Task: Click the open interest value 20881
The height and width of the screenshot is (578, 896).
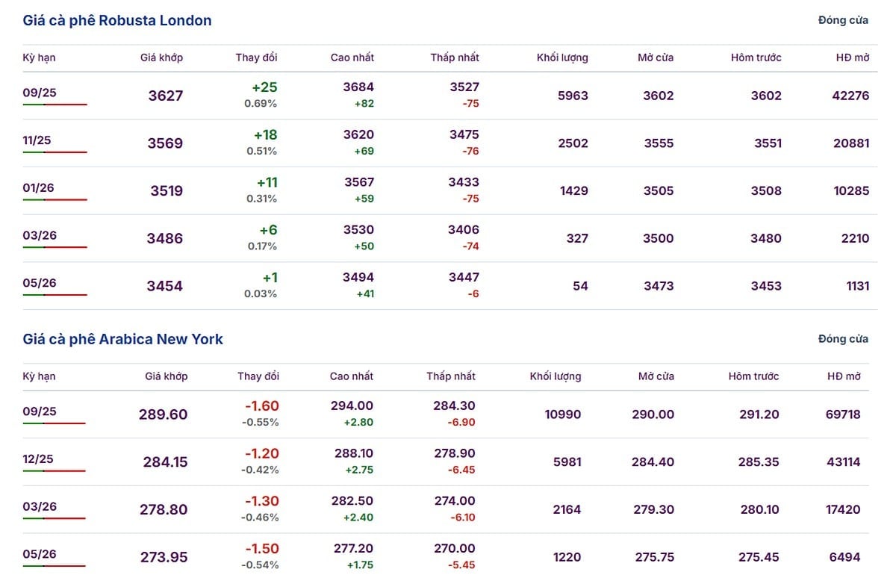Action: pyautogui.click(x=851, y=143)
